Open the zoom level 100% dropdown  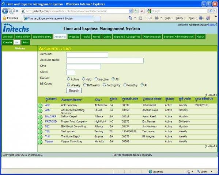212,172
